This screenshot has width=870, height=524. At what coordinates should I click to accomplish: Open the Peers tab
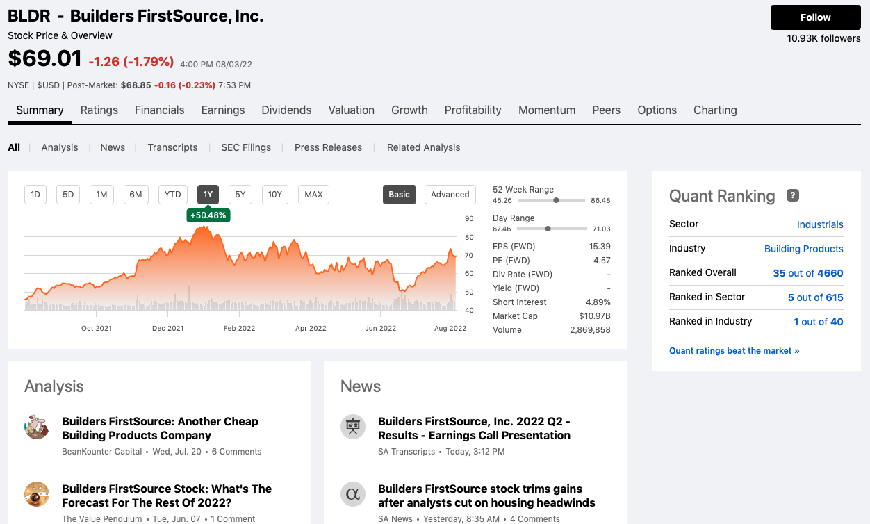607,110
